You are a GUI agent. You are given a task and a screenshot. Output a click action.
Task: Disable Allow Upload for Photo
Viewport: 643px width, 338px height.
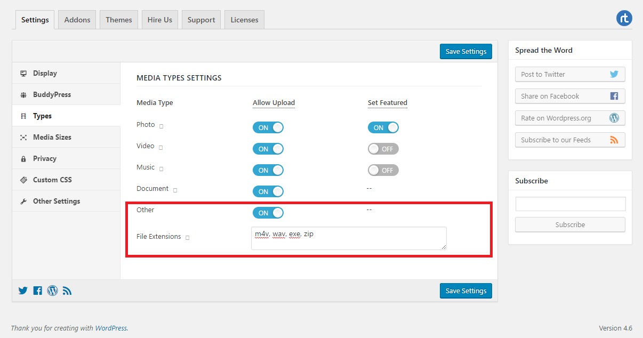pyautogui.click(x=268, y=127)
